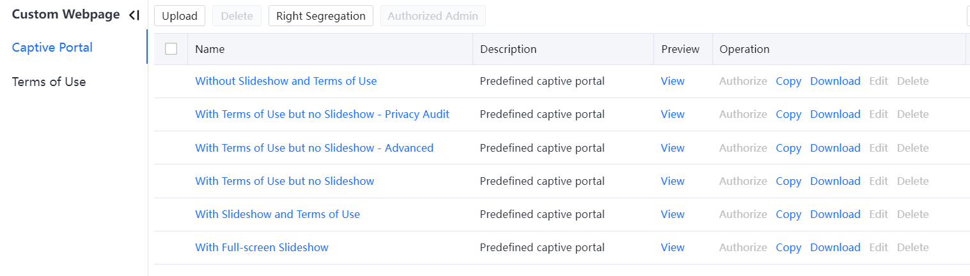
Task: Open Right Segregation settings
Action: pyautogui.click(x=320, y=16)
